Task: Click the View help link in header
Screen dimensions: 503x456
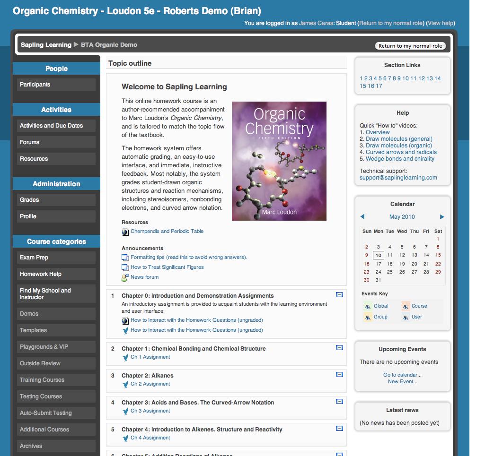Action: 441,23
